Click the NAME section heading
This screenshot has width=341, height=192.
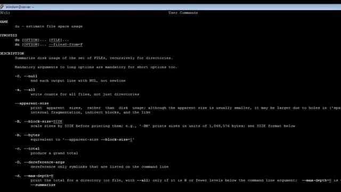pyautogui.click(x=4, y=22)
